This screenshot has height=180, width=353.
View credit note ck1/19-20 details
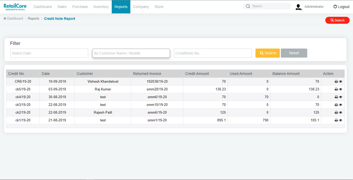pyautogui.click(x=341, y=120)
